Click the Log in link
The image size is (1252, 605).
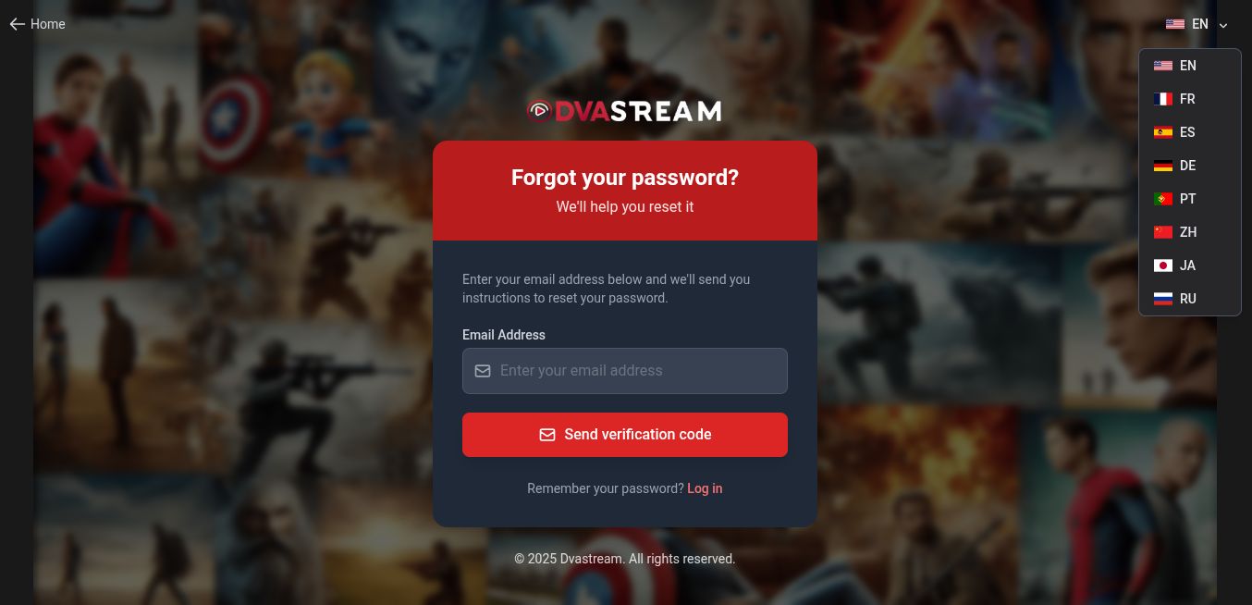pos(705,488)
